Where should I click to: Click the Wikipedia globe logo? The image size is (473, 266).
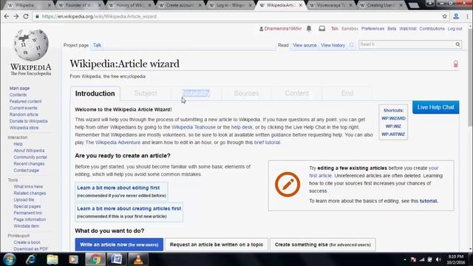pos(31,45)
